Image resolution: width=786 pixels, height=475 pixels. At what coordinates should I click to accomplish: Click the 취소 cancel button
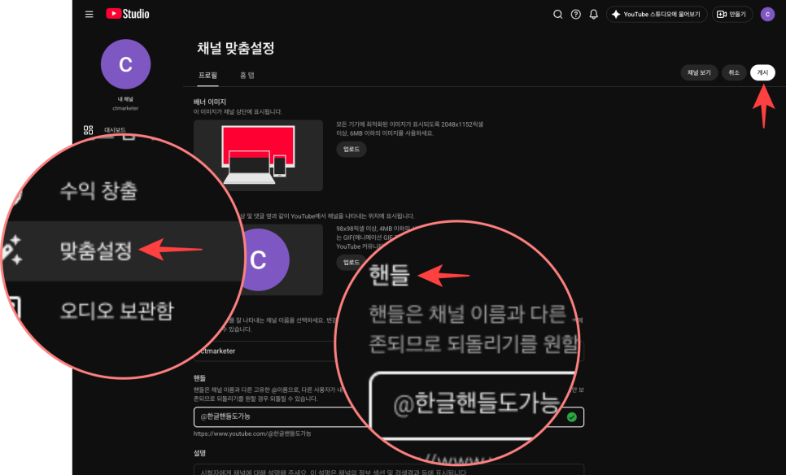pos(734,72)
